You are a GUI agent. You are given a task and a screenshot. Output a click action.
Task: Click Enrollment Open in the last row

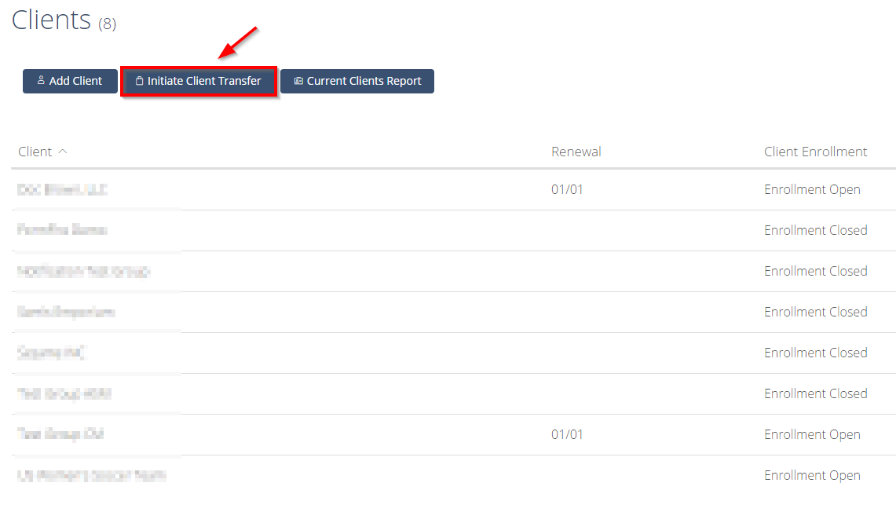pyautogui.click(x=812, y=475)
